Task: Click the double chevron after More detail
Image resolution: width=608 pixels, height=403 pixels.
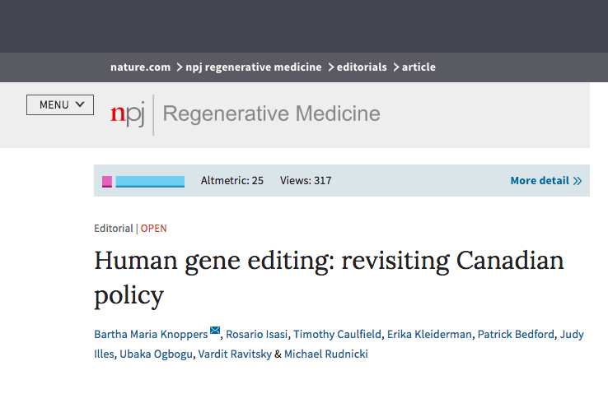Action: 578,181
